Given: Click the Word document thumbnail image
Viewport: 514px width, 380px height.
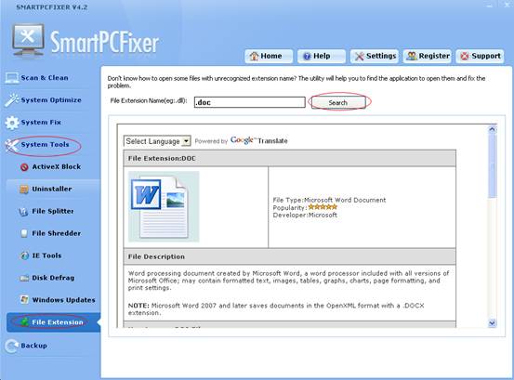Looking at the screenshot, I should pyautogui.click(x=164, y=206).
